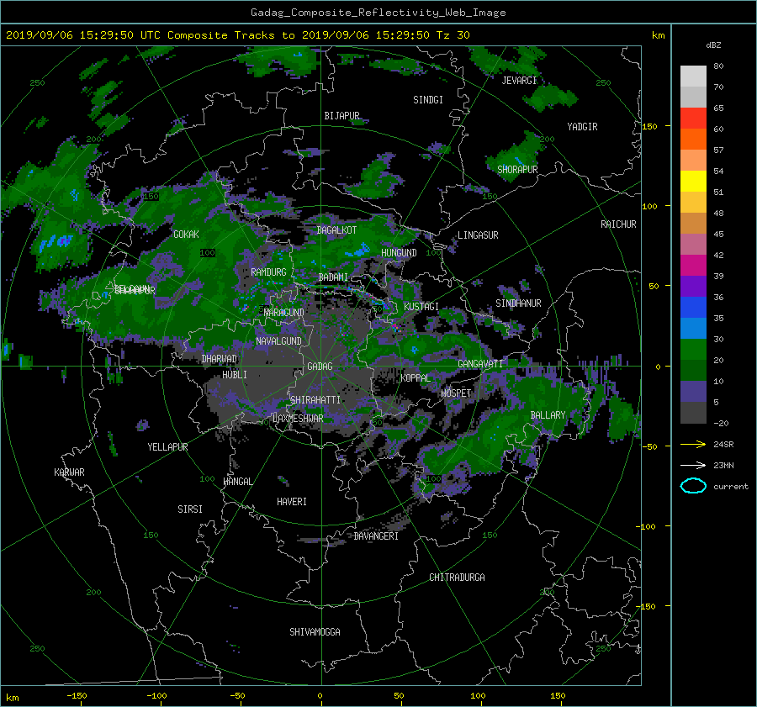
Task: Select the magenta 42 dBZ color swatch
Action: 693,266
